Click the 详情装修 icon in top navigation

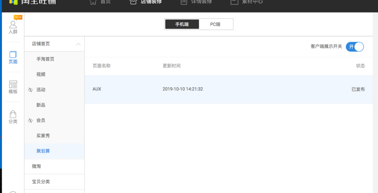coord(184,2)
